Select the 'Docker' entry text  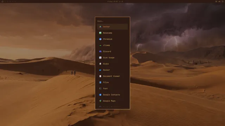(107, 70)
